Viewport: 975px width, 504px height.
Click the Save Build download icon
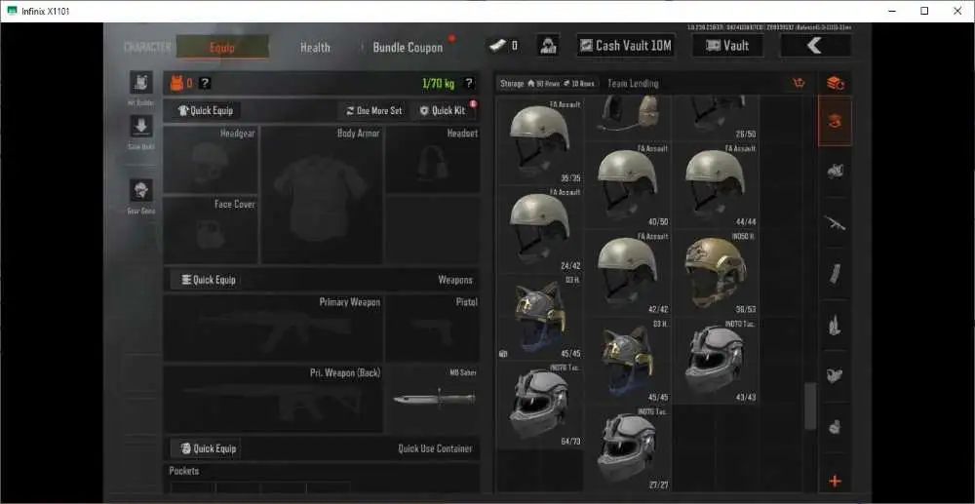pos(141,126)
